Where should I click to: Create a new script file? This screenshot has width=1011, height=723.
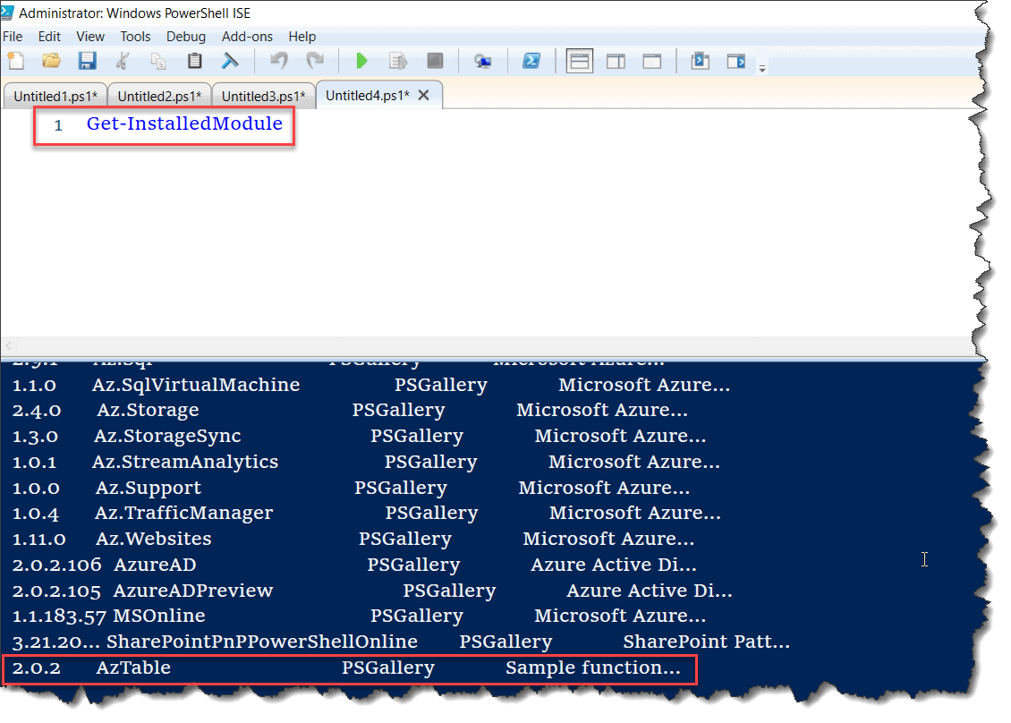pos(15,61)
